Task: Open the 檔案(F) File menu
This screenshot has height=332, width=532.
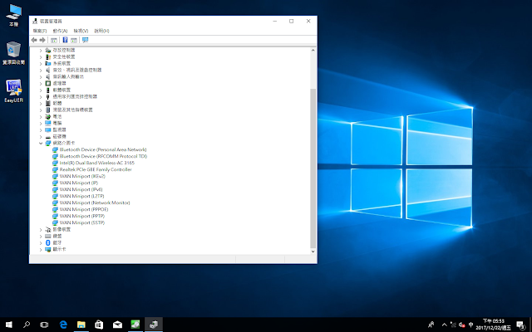Action: (x=40, y=31)
